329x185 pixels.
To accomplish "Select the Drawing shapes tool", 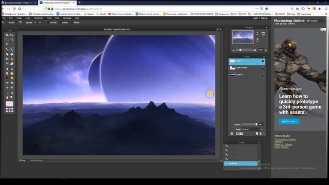I will pos(12,64).
